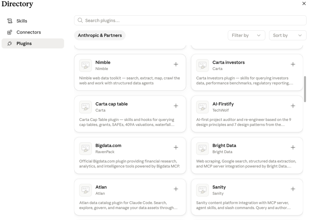Screen dimensions: 310x220
Task: Open the Bigdata.com title
Action: 108,145
